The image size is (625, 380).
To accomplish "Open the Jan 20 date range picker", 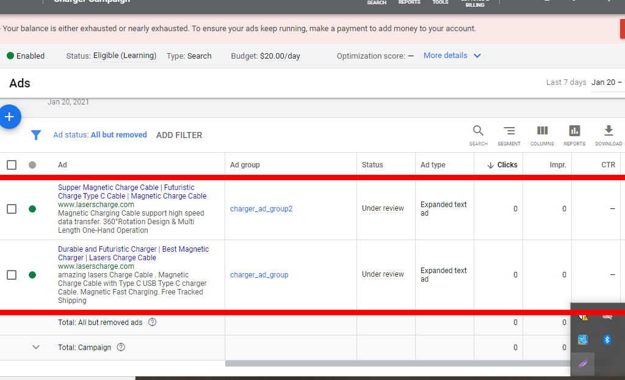I will [x=608, y=82].
